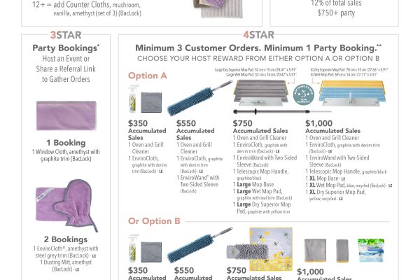Click the 3STAR section heading

tap(66, 35)
